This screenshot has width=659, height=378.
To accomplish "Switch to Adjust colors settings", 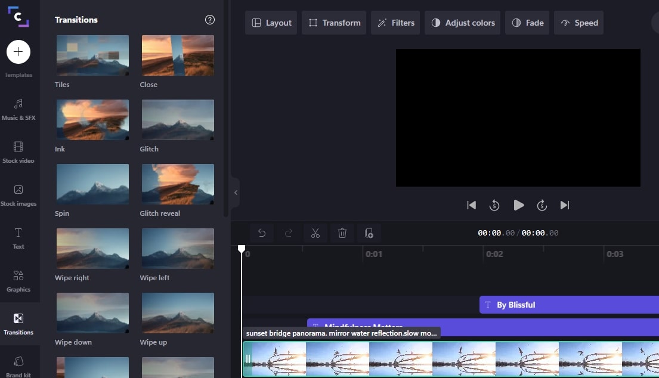I will 462,22.
